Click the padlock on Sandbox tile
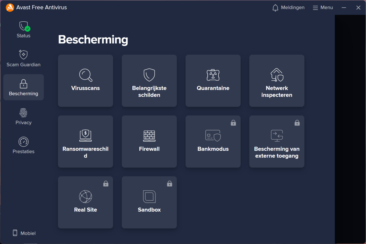The height and width of the screenshot is (244, 366). (170, 184)
